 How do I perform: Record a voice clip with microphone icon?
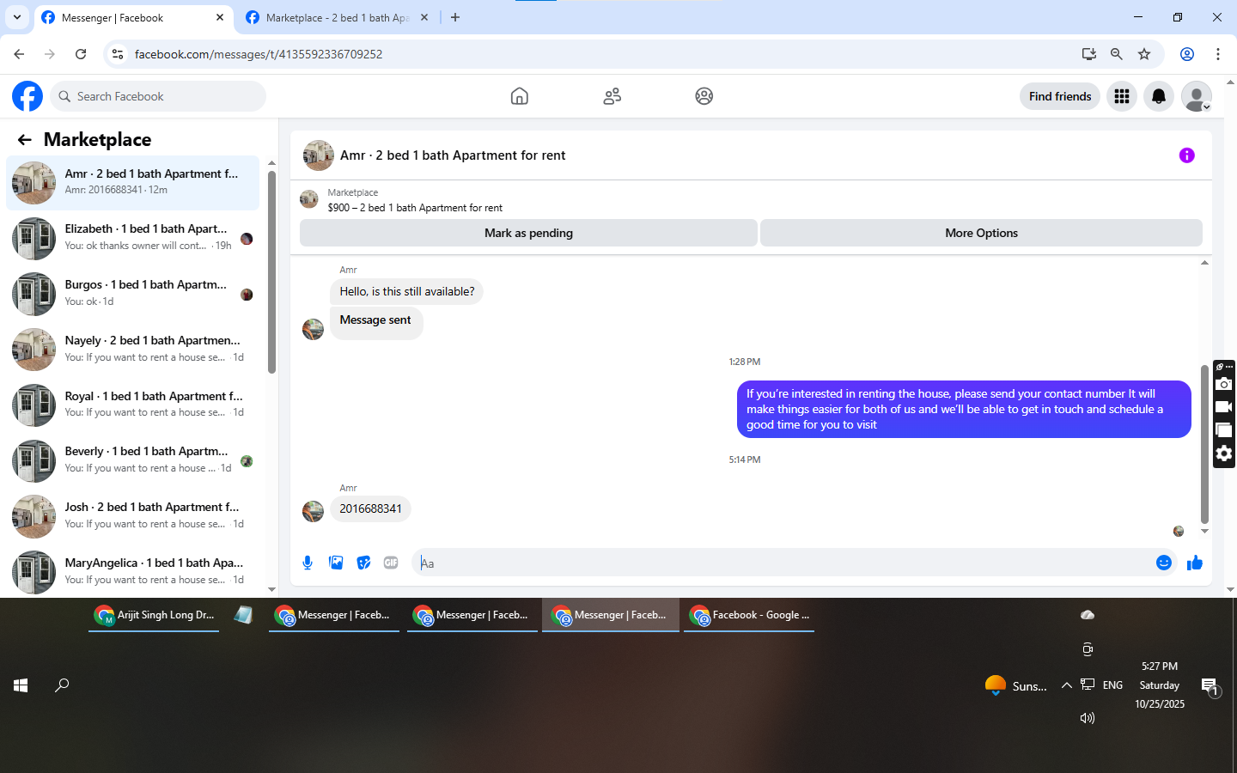308,563
